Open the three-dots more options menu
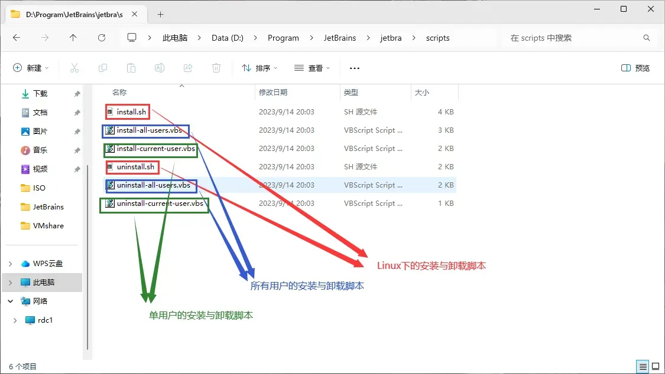 [355, 68]
